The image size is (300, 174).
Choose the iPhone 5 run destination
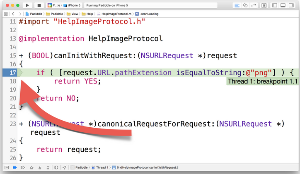(72, 5)
